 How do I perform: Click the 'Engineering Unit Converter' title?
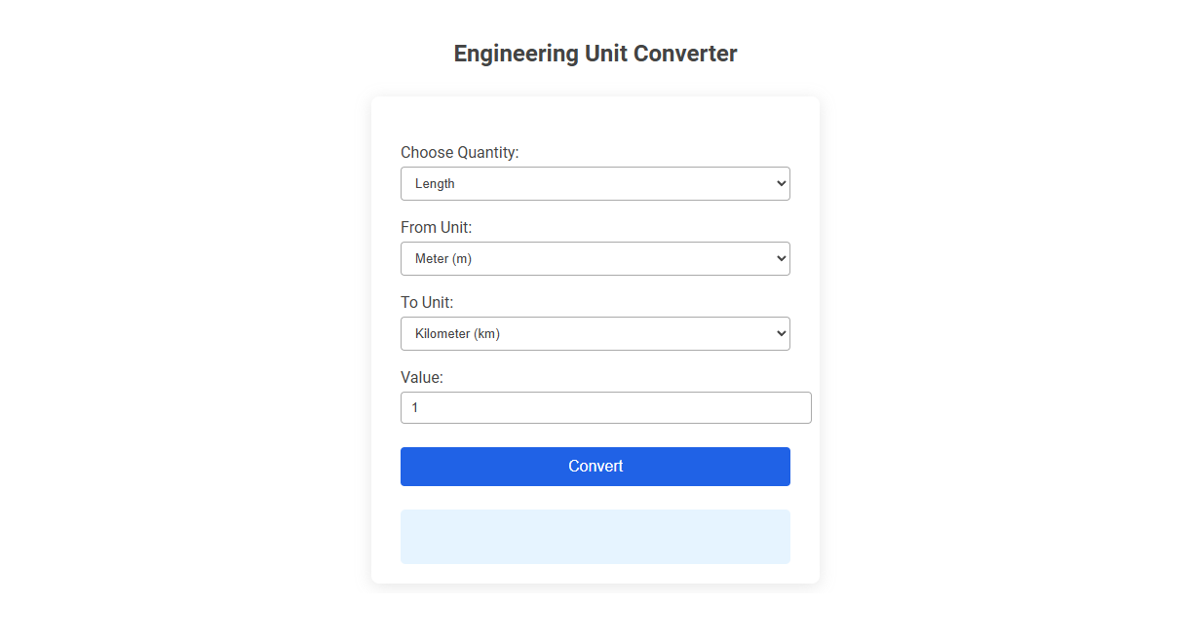(x=595, y=54)
